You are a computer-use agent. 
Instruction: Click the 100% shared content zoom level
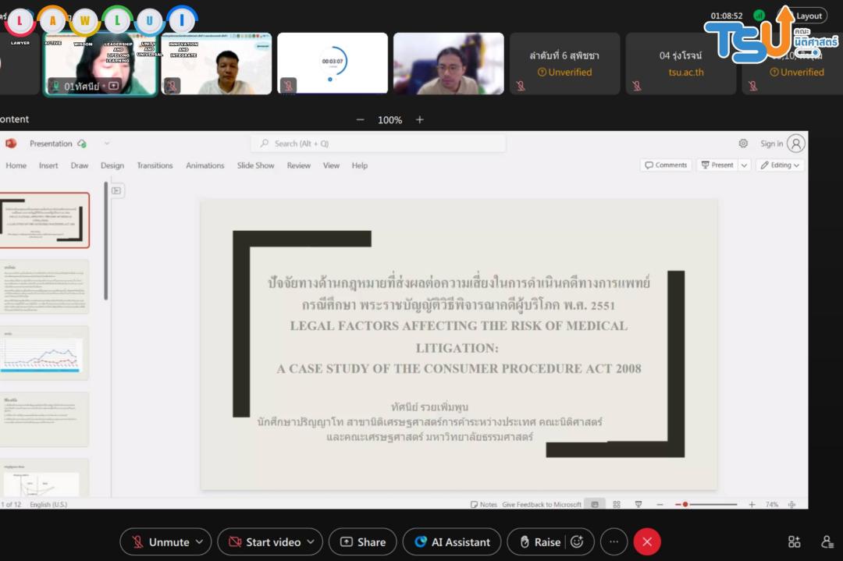coord(389,120)
